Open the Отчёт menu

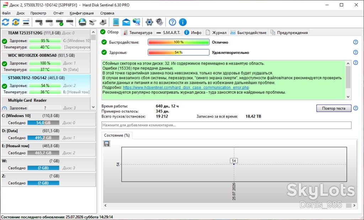58,13
